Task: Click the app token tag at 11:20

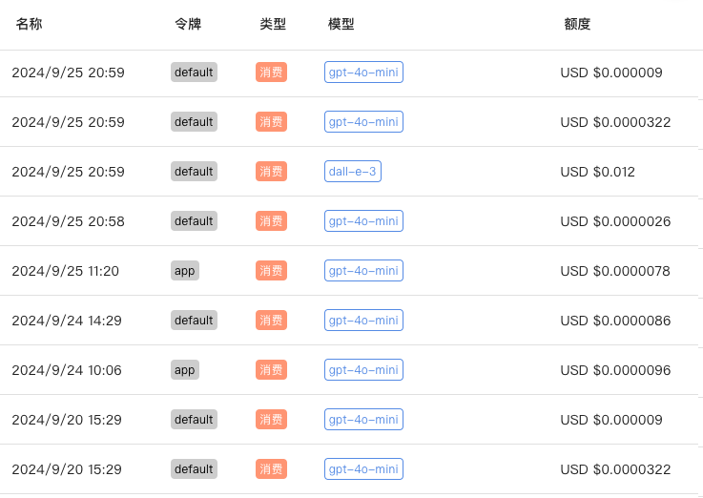Action: click(x=185, y=271)
